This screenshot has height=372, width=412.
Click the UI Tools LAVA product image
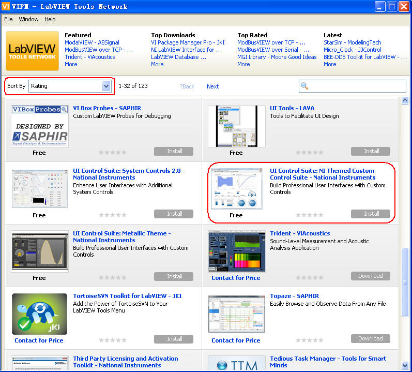(236, 126)
